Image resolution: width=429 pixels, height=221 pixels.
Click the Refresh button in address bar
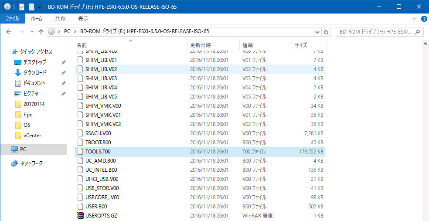click(326, 32)
